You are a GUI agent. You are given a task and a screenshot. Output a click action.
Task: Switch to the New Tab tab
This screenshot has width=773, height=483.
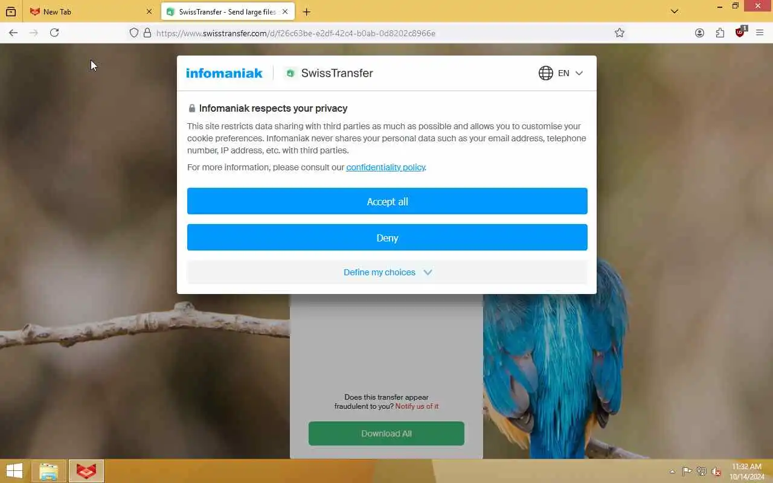[91, 11]
